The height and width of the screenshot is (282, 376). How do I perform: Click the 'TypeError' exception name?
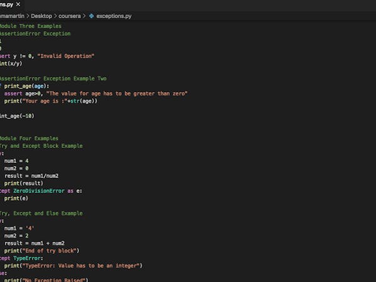(27, 258)
